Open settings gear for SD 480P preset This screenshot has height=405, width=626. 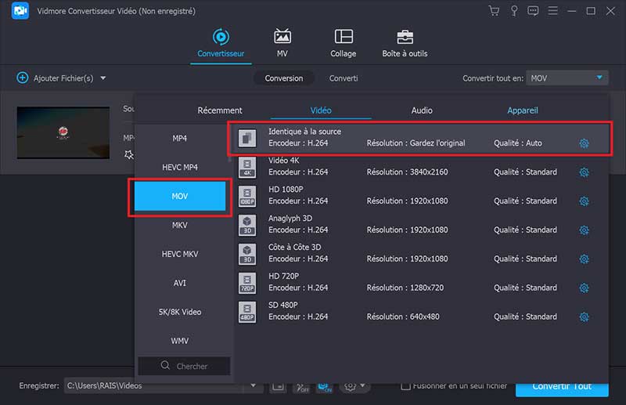[x=584, y=317]
